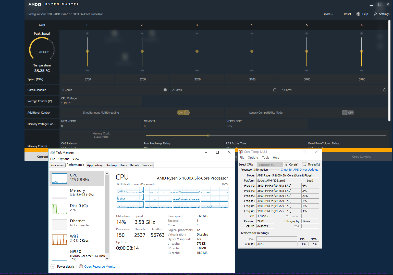Open Core Temp File menu
393x275 pixels.
pos(242,158)
